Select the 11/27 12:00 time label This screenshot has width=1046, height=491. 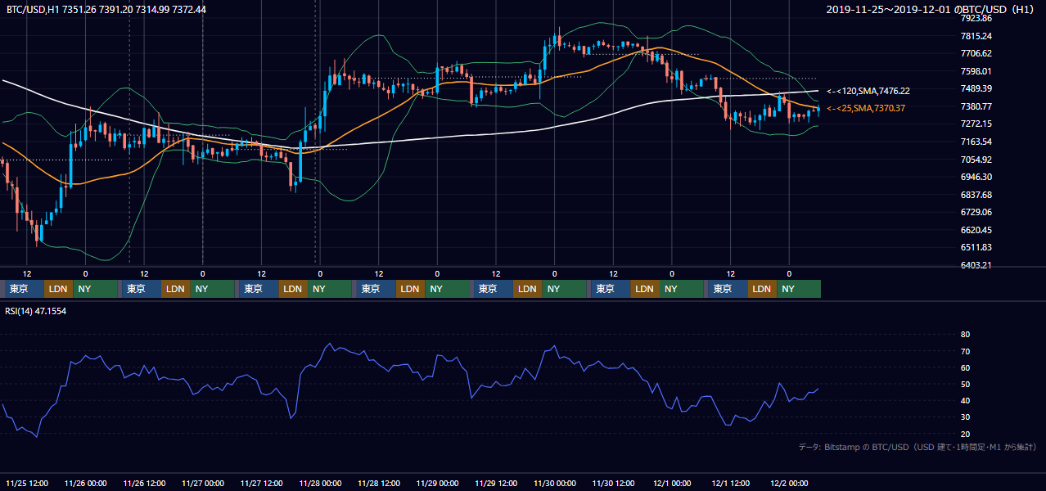pos(261,483)
